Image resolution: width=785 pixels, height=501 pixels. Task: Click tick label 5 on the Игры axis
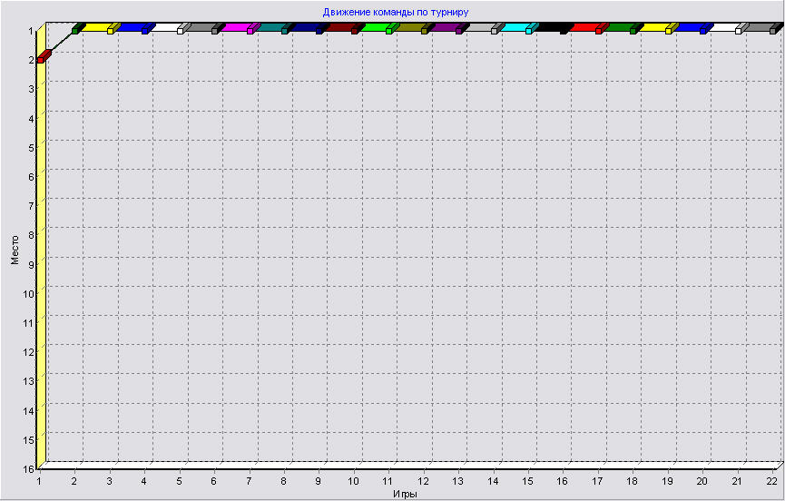click(x=179, y=481)
